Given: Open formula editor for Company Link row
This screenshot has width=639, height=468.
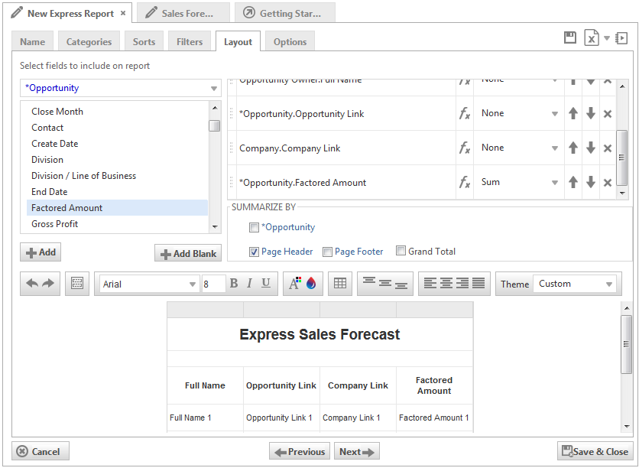Looking at the screenshot, I should (465, 148).
